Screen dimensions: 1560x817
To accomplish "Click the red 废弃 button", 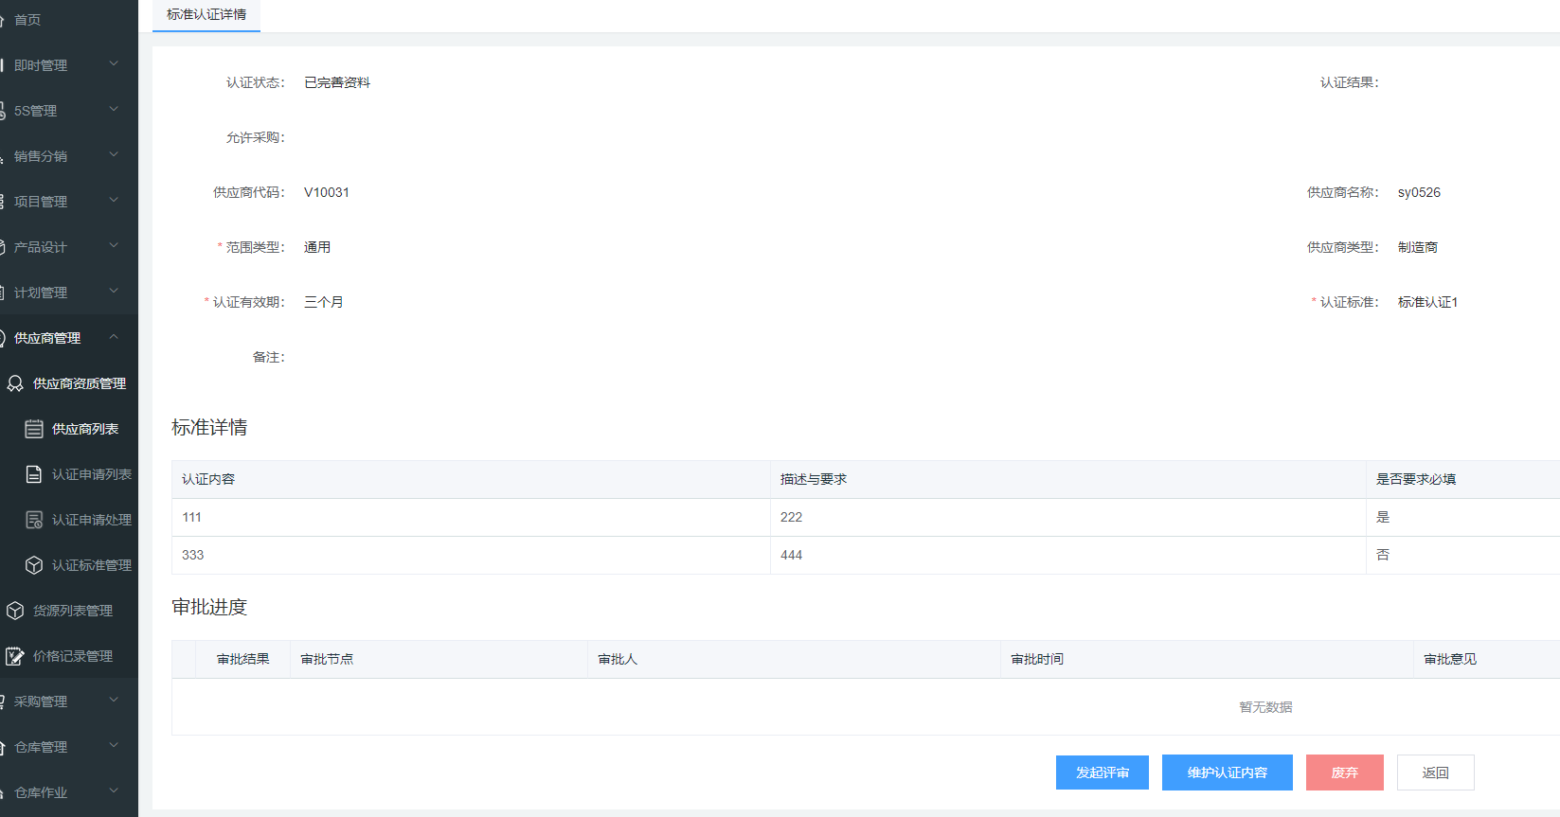I will 1344,773.
